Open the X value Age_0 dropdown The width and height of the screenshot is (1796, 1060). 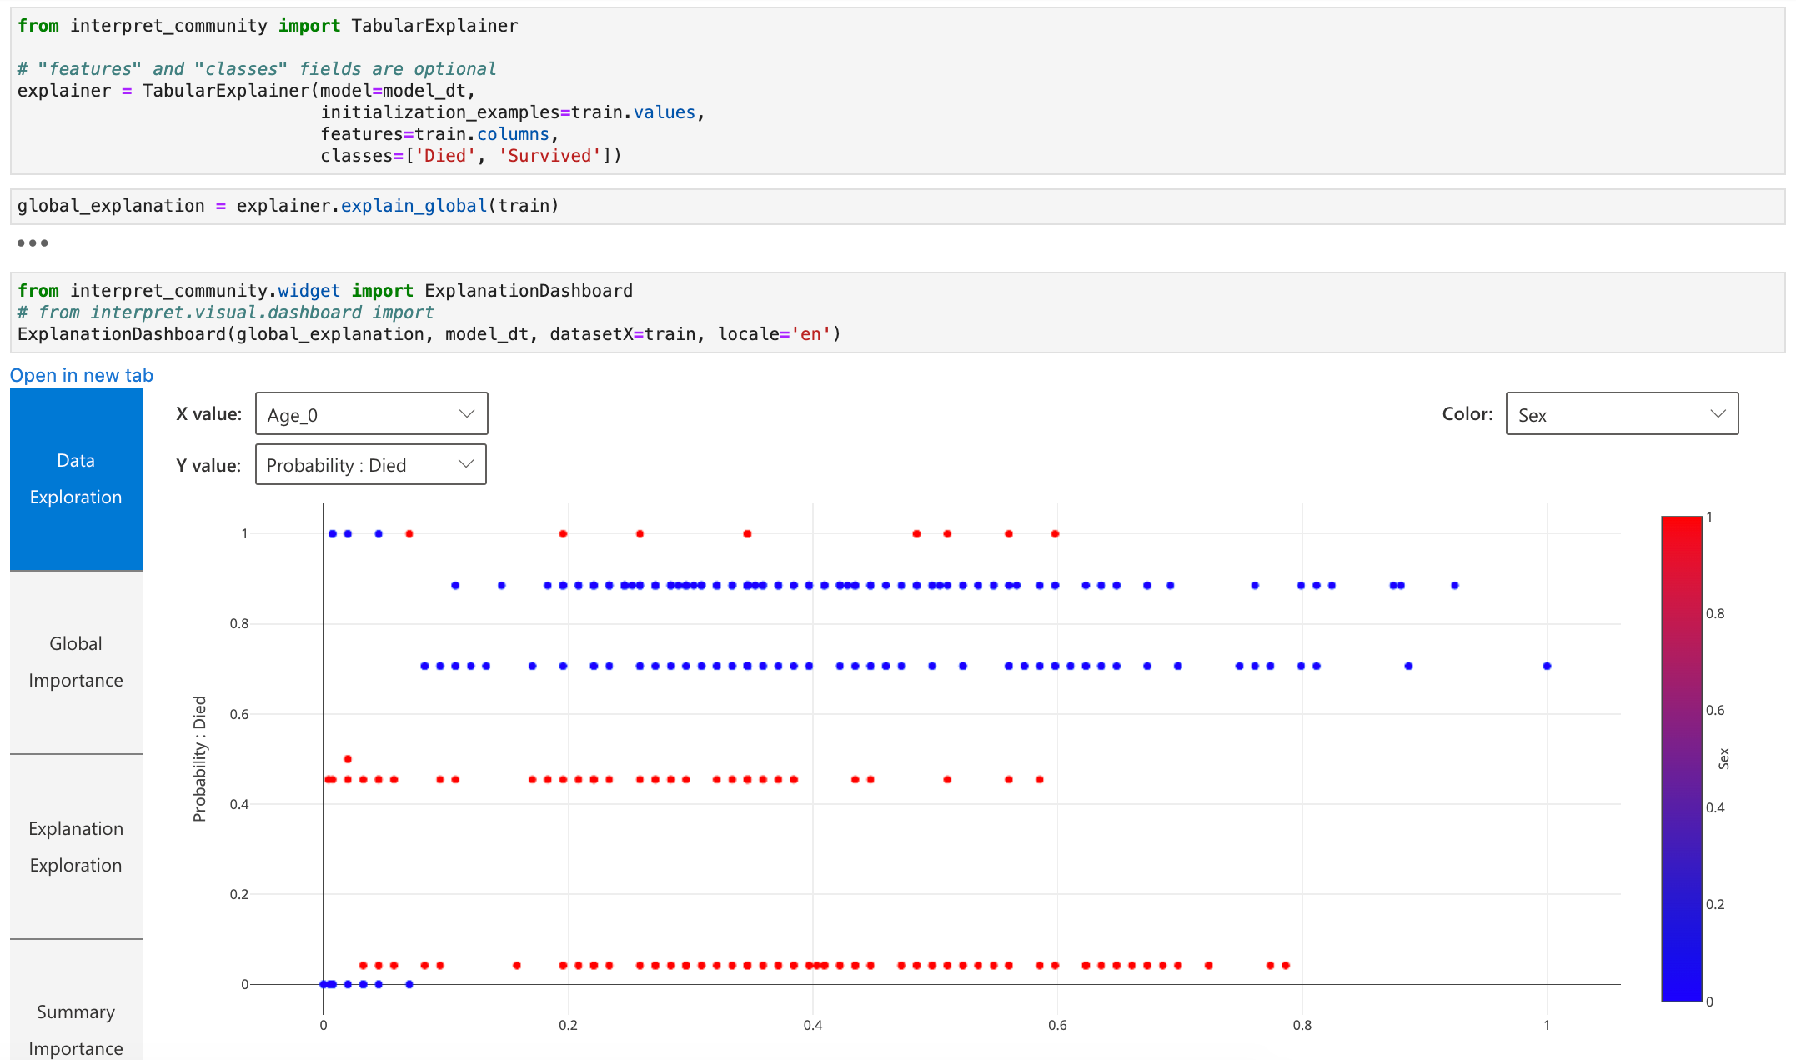pos(370,414)
